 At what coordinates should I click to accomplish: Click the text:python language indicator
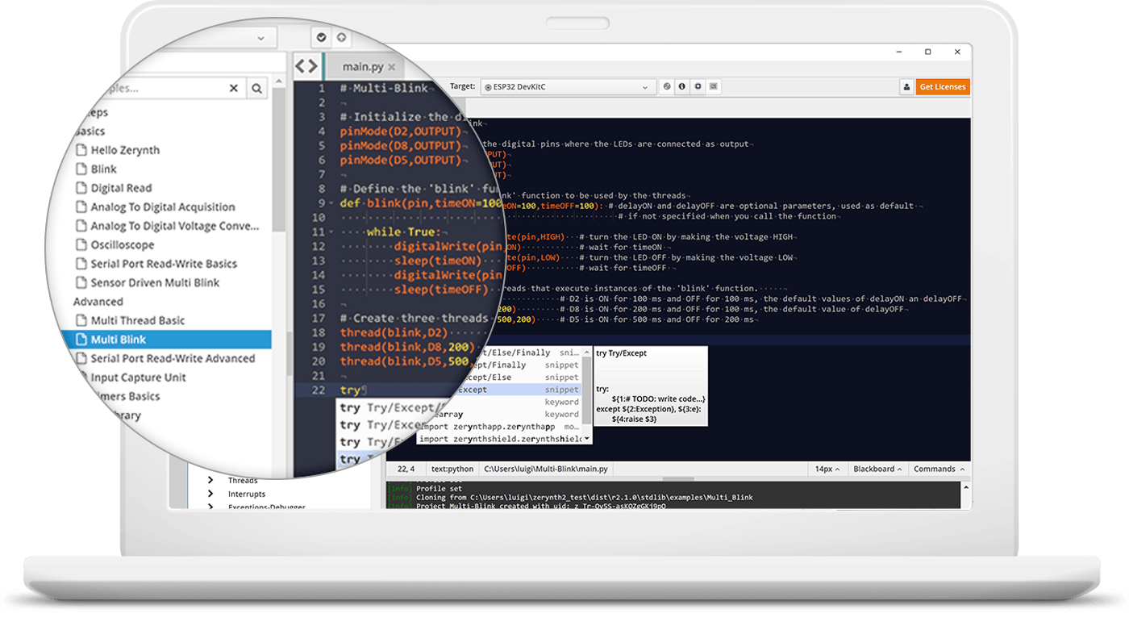click(452, 469)
